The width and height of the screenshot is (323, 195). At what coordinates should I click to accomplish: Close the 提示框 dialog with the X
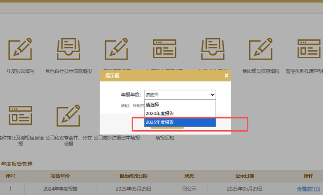(x=227, y=76)
